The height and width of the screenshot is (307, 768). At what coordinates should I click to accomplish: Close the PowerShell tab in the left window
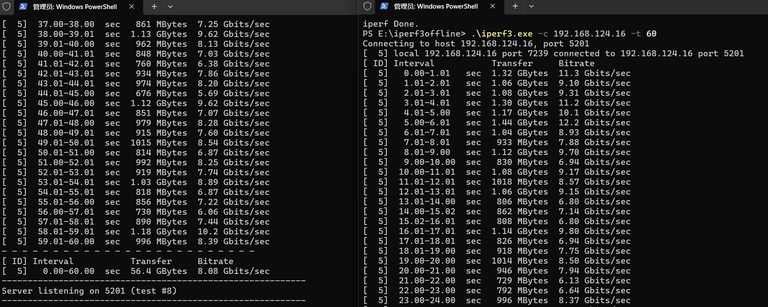tap(132, 6)
